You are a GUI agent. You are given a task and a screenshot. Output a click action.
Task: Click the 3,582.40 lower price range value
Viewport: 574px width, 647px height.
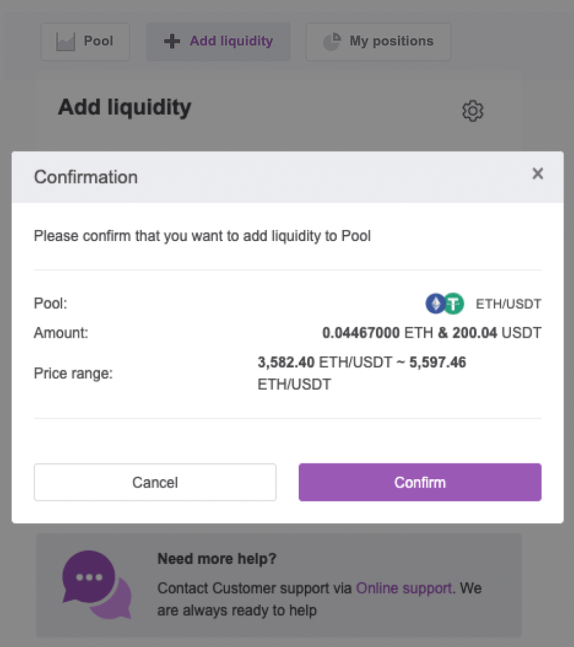286,362
